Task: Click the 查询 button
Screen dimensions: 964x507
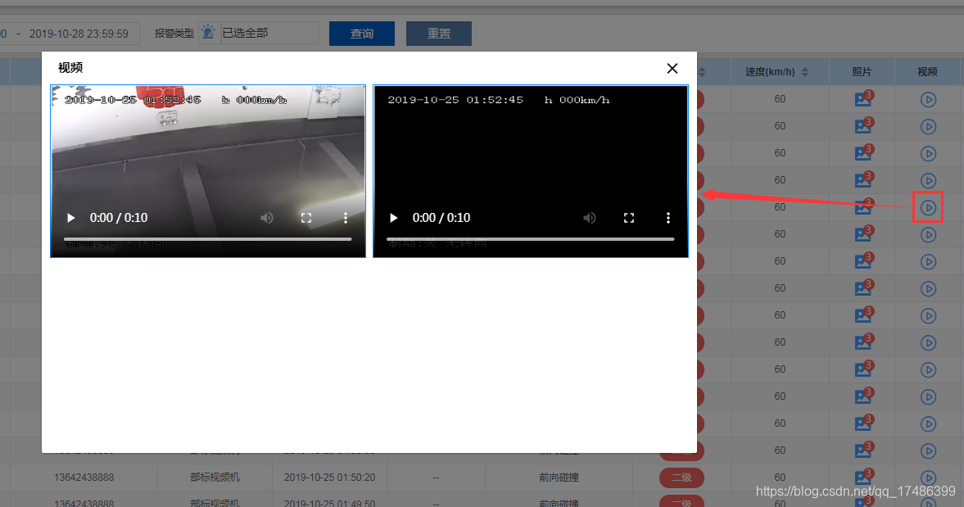Action: tap(362, 34)
